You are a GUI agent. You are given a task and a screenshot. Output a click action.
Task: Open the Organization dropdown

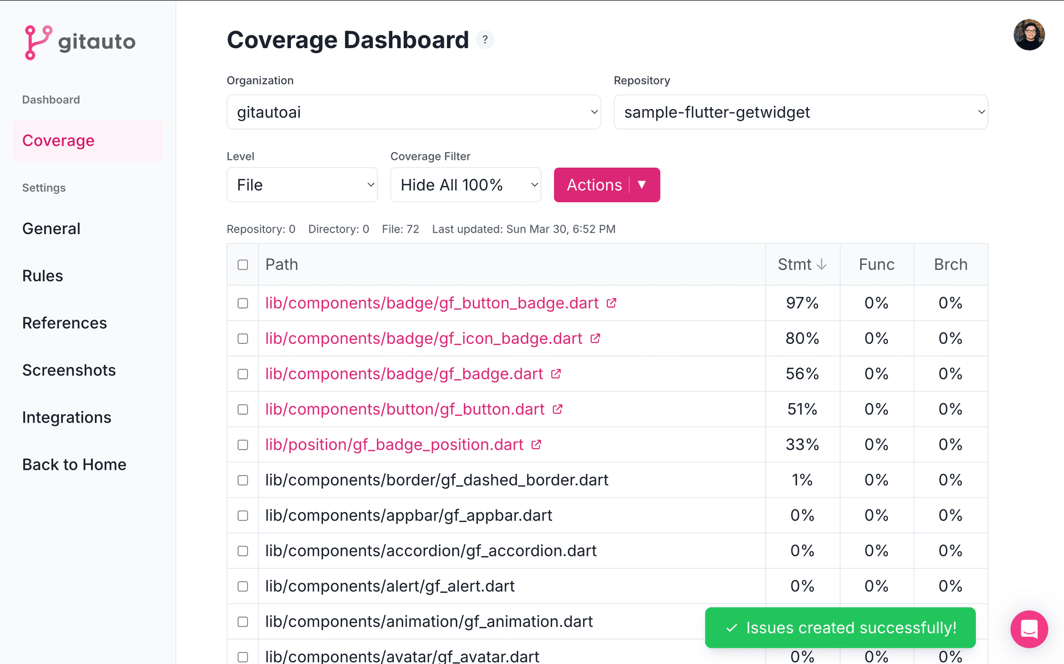point(413,112)
